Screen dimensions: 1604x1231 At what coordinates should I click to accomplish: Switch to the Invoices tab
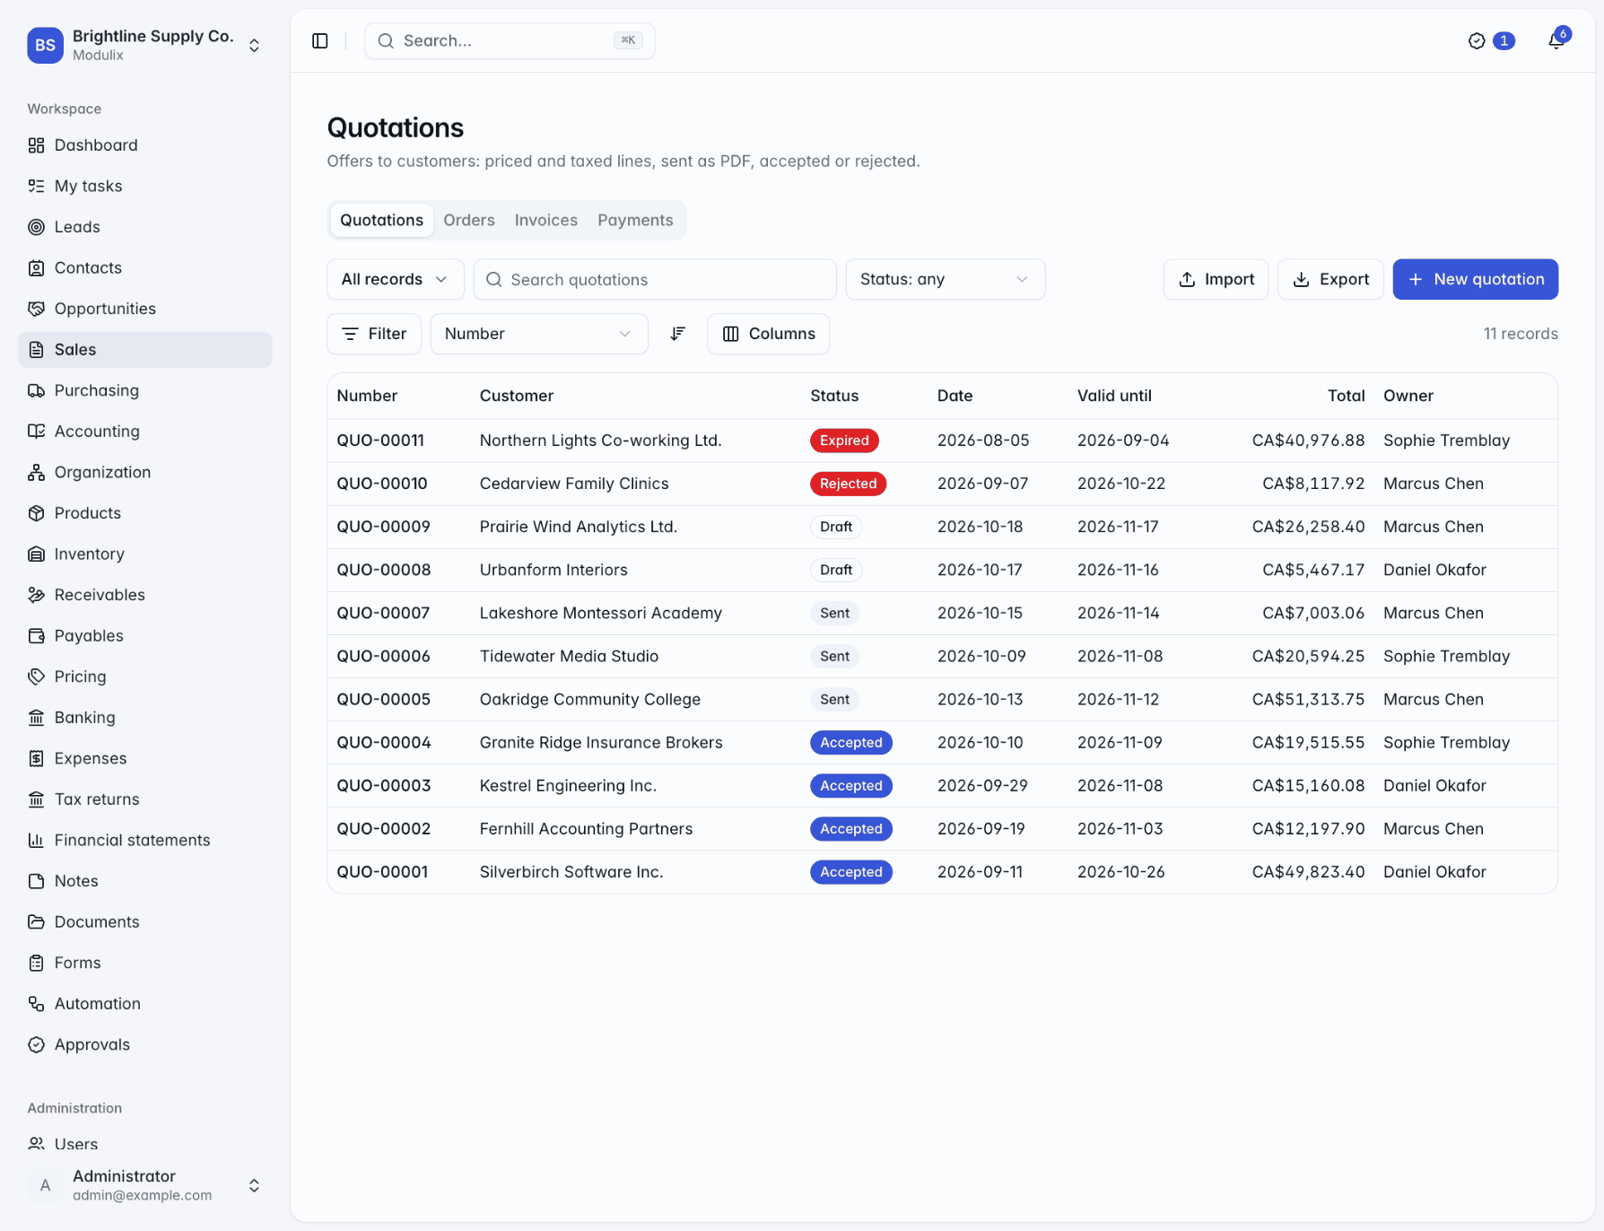pos(546,221)
